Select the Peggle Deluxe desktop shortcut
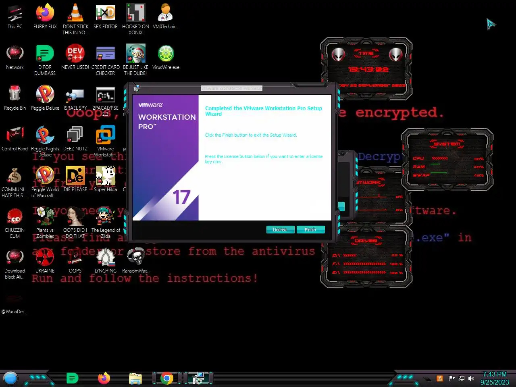516x387 pixels. (x=45, y=98)
